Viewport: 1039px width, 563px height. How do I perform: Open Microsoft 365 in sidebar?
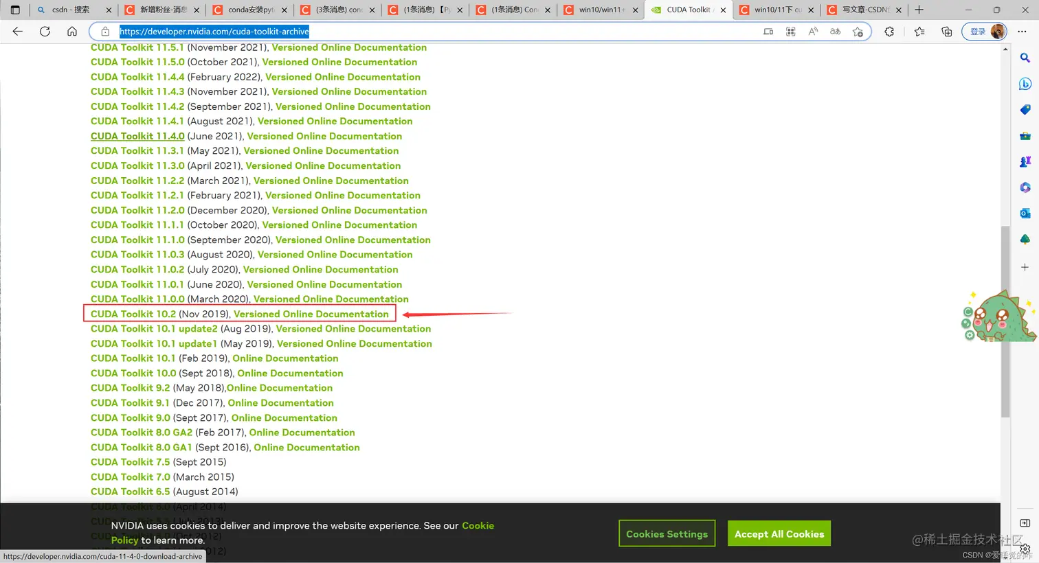click(1025, 187)
